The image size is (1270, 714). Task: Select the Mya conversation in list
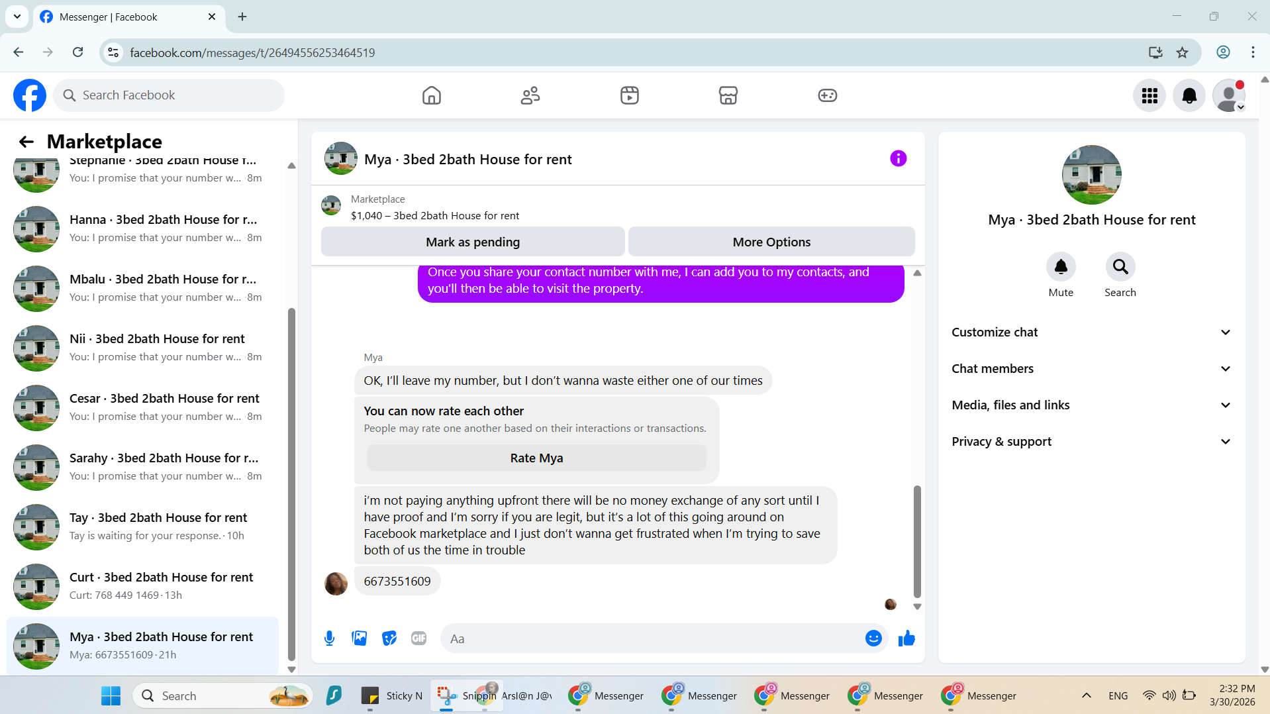coord(142,646)
